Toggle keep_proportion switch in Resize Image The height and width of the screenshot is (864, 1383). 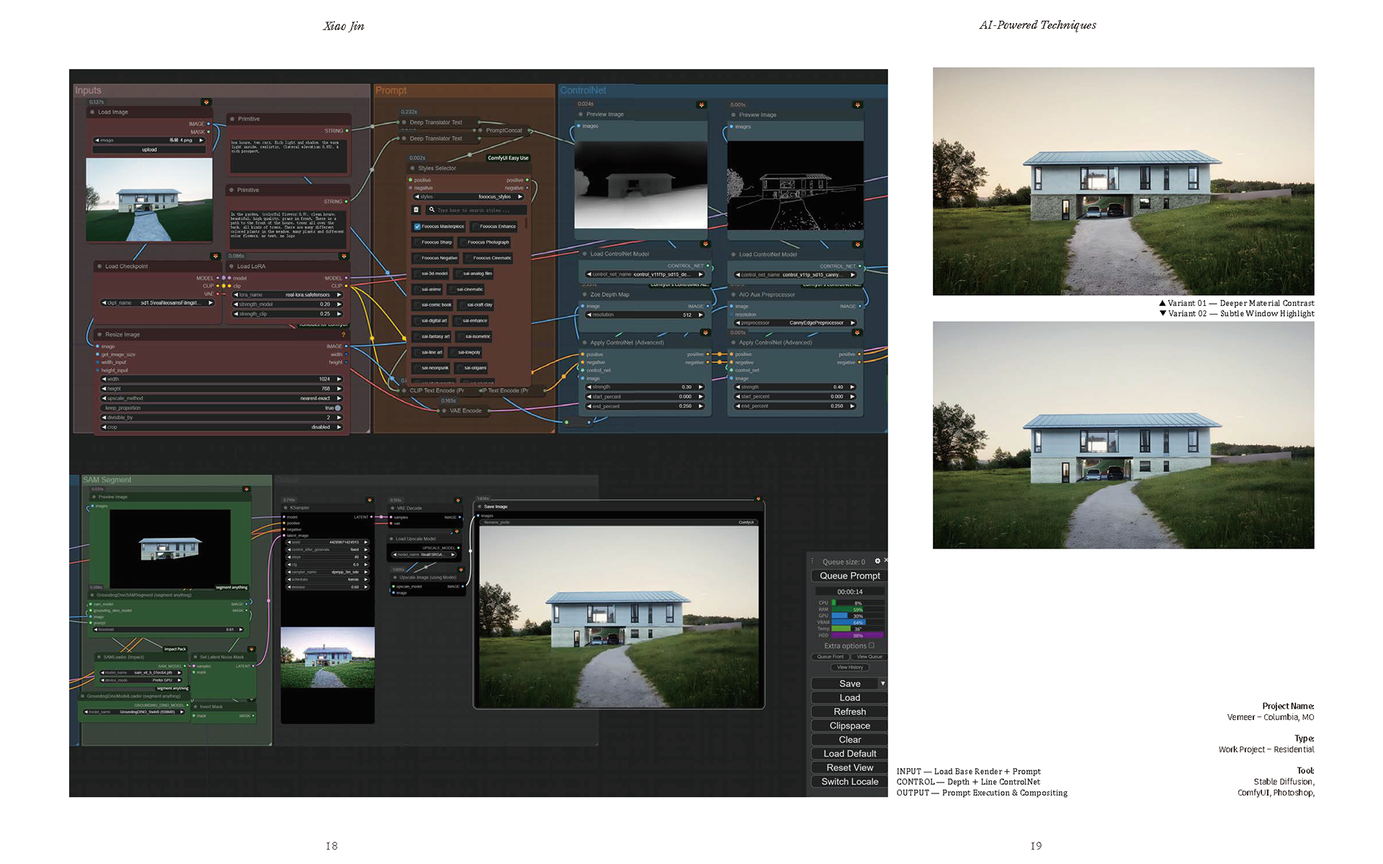click(338, 408)
